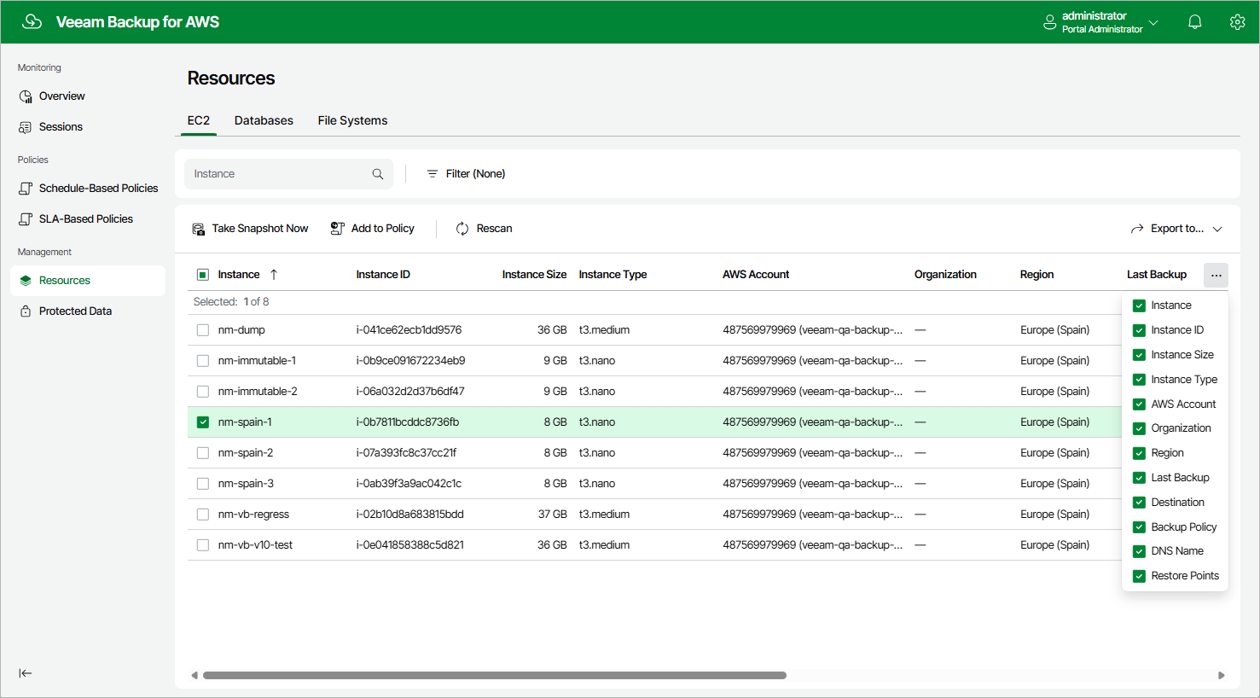Uncheck the Restore Points column option
The height and width of the screenshot is (698, 1260).
[1139, 576]
